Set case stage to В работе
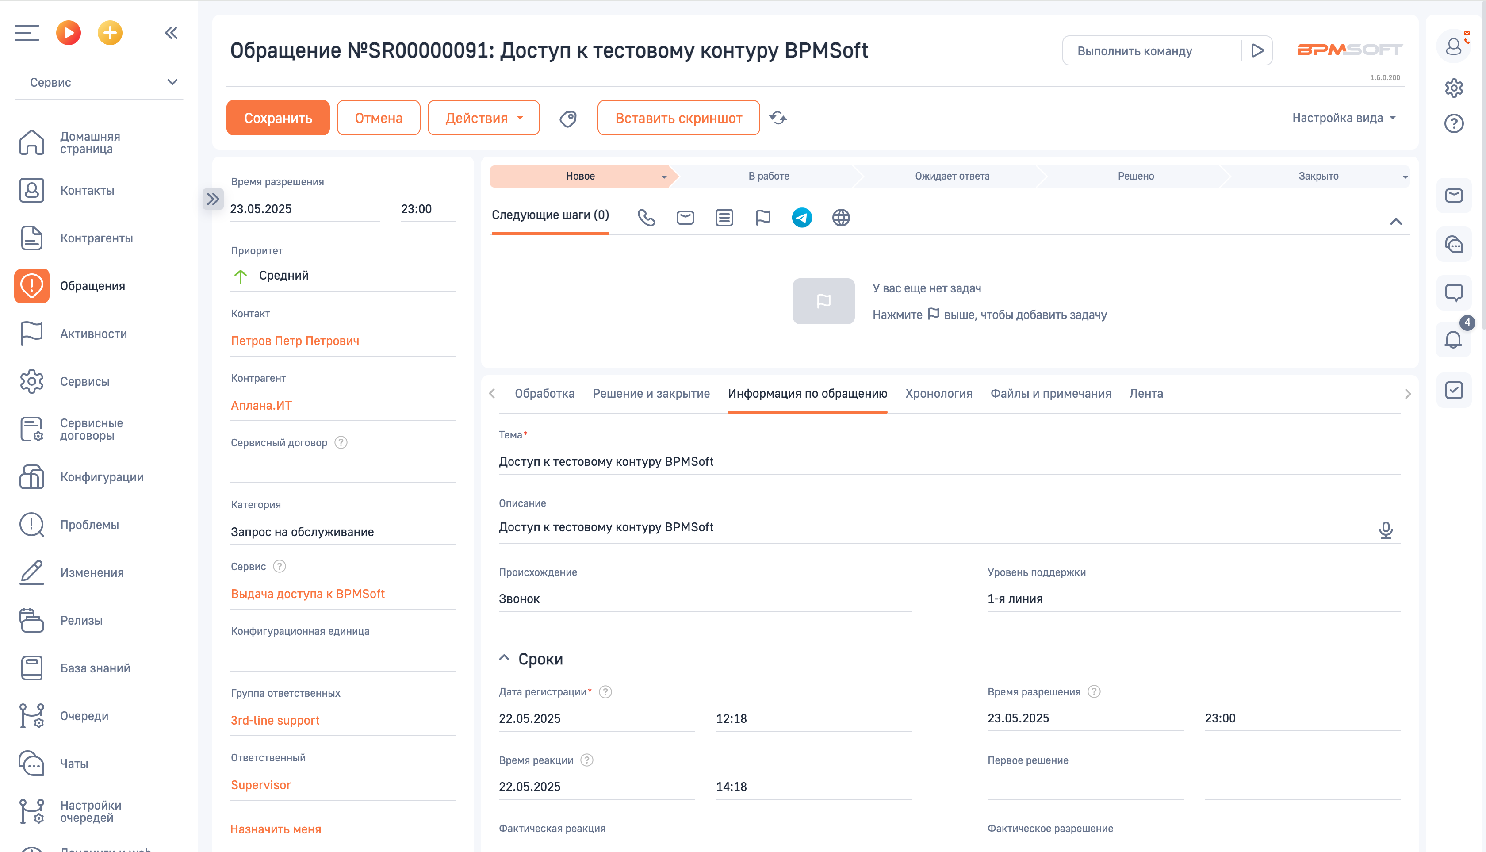Screen dimensions: 1486x852 [768, 176]
